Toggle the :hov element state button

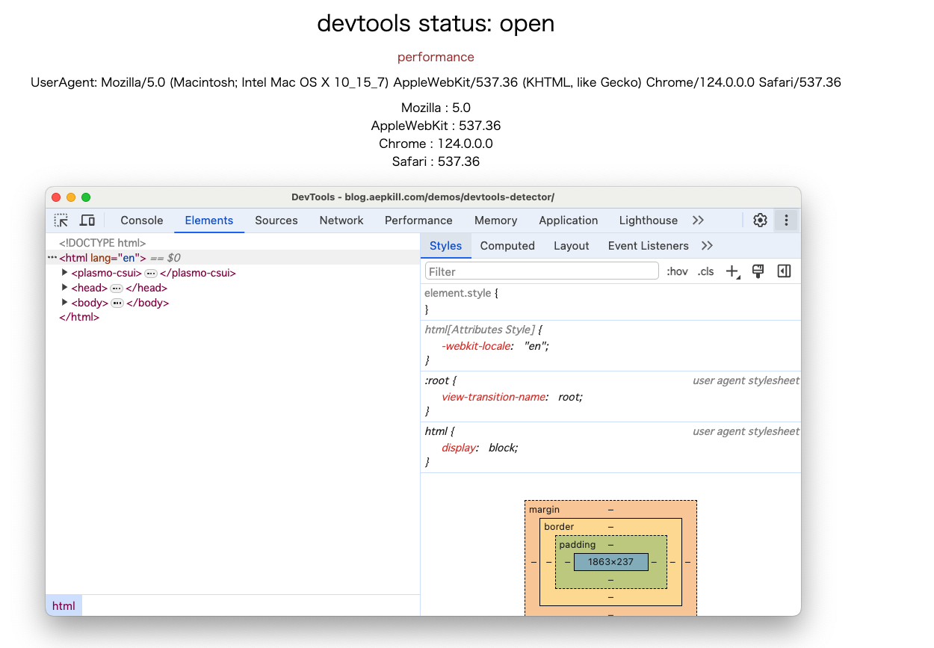coord(677,271)
